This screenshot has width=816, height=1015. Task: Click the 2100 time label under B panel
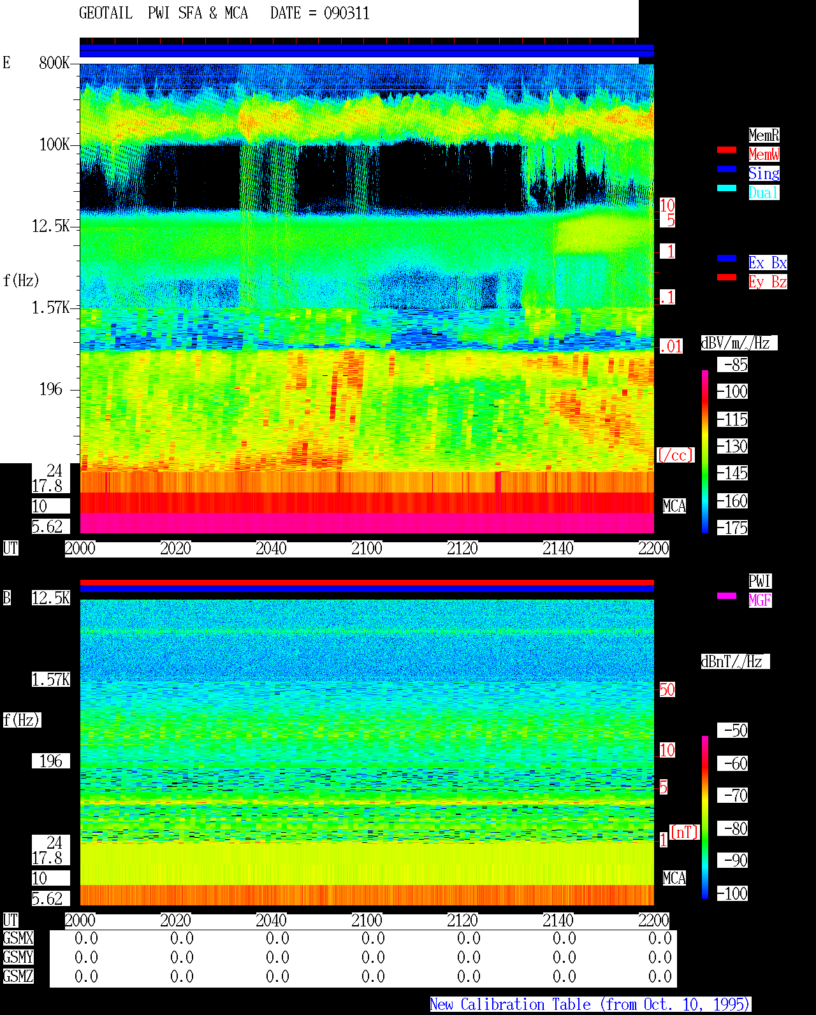(x=367, y=920)
